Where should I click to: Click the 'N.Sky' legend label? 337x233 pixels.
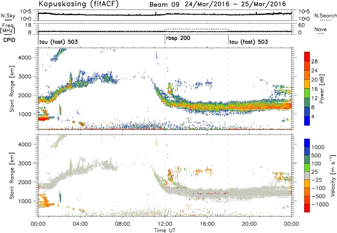[x=8, y=16]
